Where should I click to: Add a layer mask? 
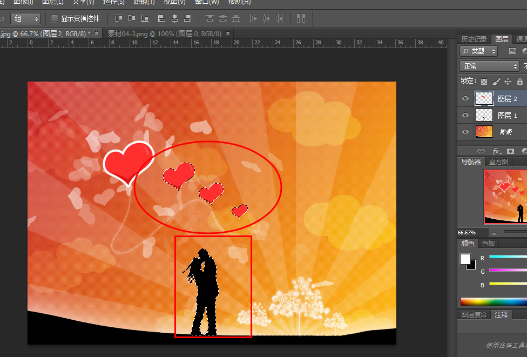(x=511, y=151)
